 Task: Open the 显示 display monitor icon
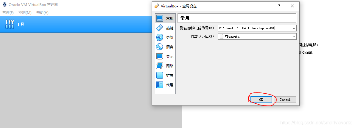pyautogui.click(x=160, y=56)
